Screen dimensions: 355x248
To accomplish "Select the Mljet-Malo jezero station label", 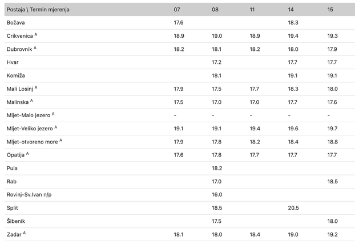I will pos(29,115).
